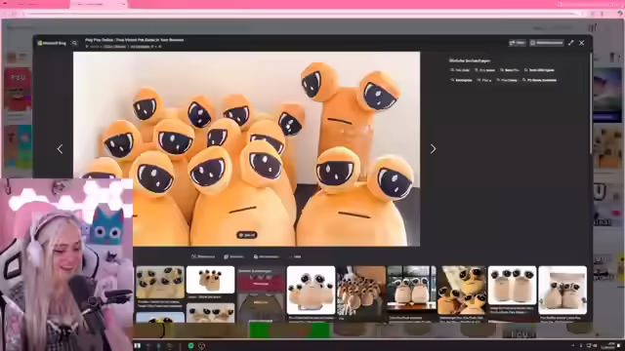Click the second action button below the main image

click(x=233, y=256)
